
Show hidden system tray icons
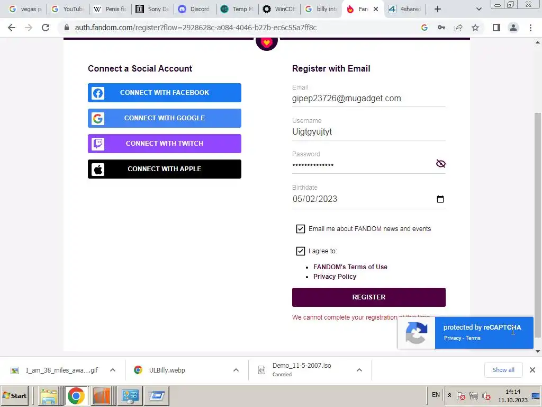point(449,395)
